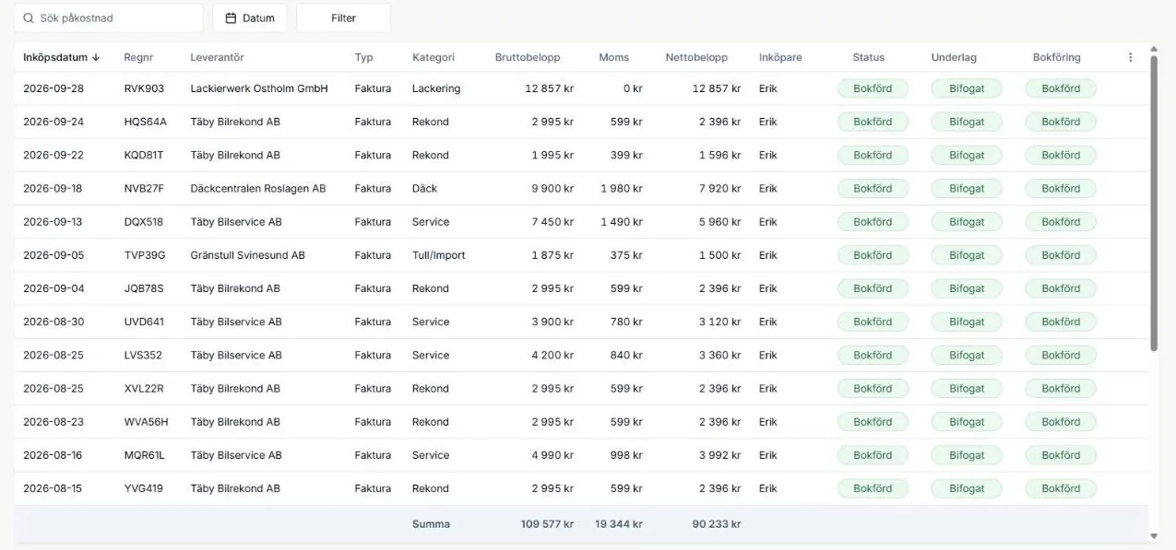Click the Bifogat badge in the WVA56H row
Screen dimensions: 1176x550
pyautogui.click(x=967, y=422)
